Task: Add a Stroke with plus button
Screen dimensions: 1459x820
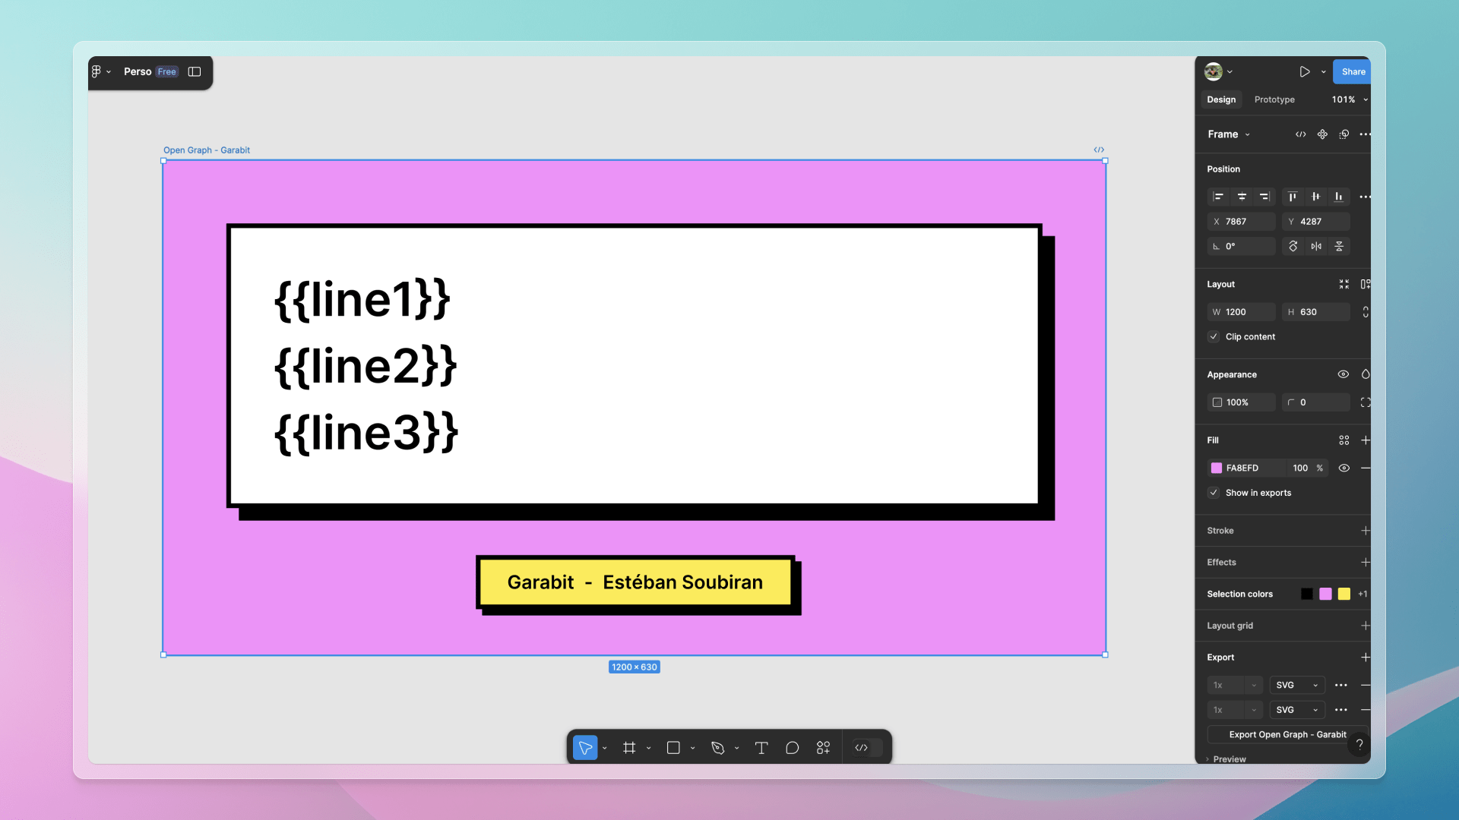Action: coord(1366,531)
